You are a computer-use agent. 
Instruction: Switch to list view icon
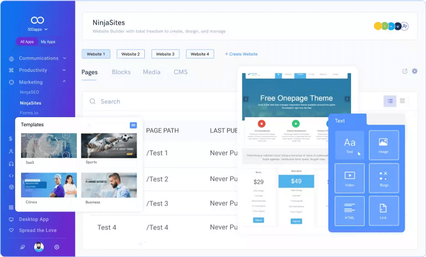[x=390, y=101]
